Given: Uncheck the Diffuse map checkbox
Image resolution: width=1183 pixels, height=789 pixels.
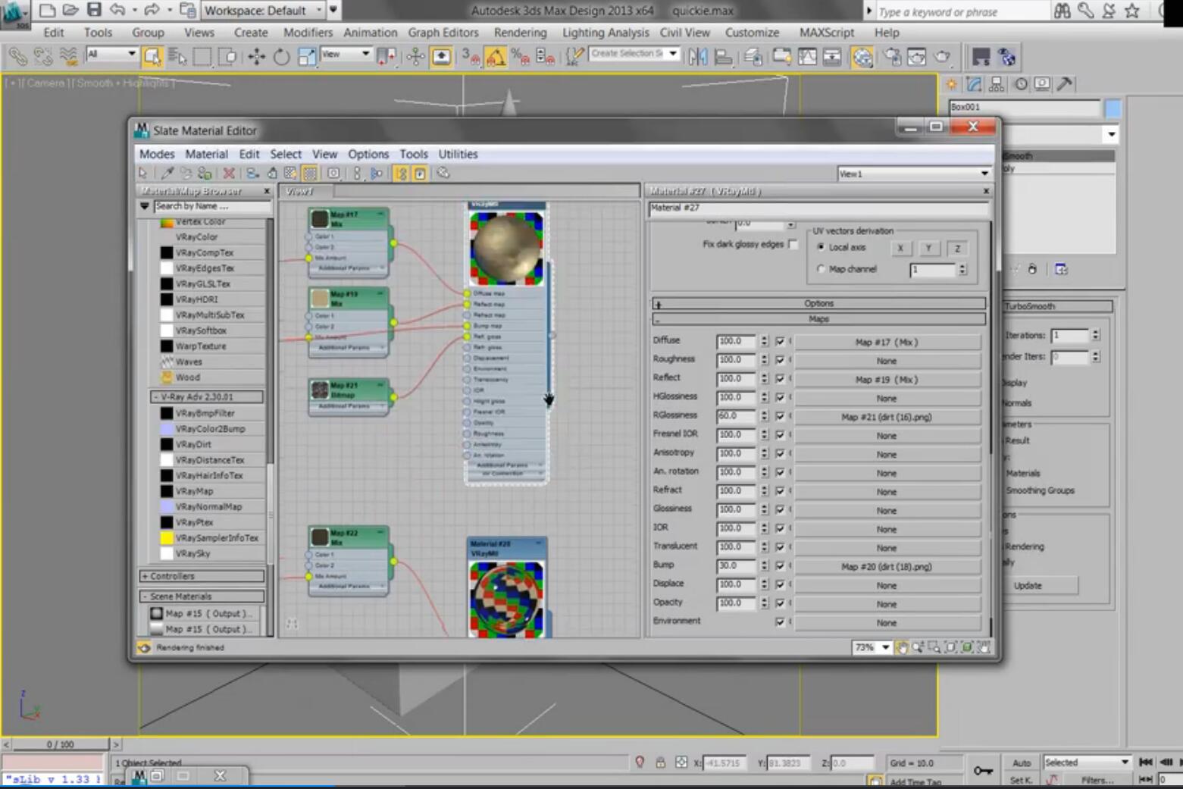Looking at the screenshot, I should (780, 341).
